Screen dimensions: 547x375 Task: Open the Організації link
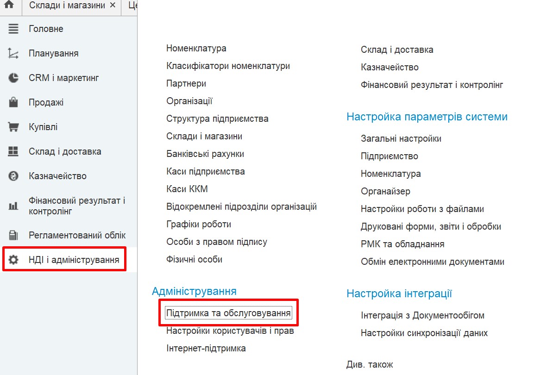(189, 101)
